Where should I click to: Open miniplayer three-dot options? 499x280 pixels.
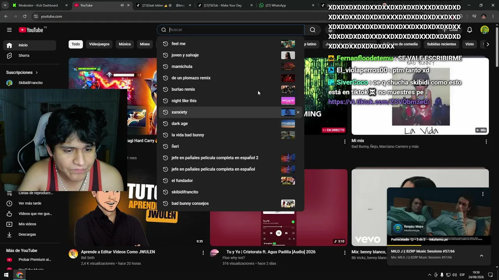click(x=483, y=194)
